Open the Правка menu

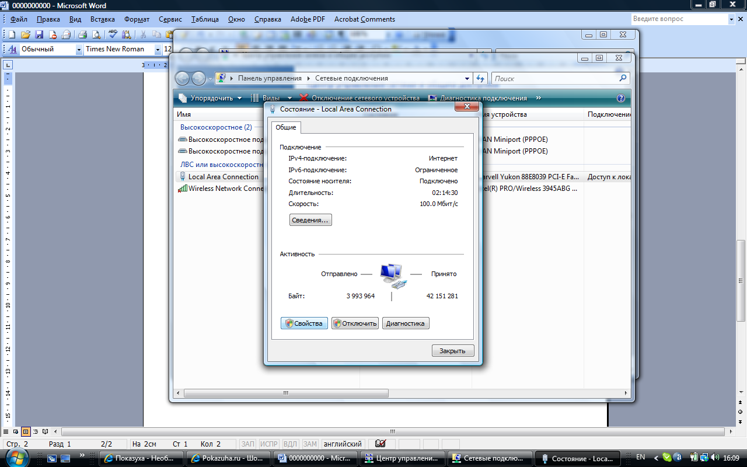click(x=48, y=19)
